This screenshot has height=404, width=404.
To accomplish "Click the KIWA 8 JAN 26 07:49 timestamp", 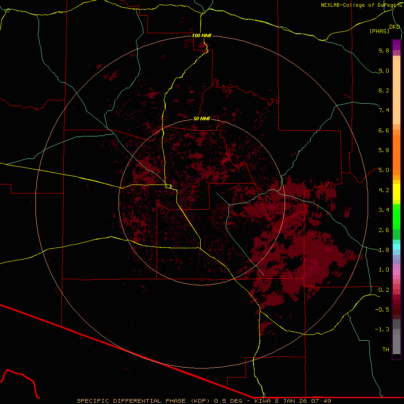I will coord(293,400).
